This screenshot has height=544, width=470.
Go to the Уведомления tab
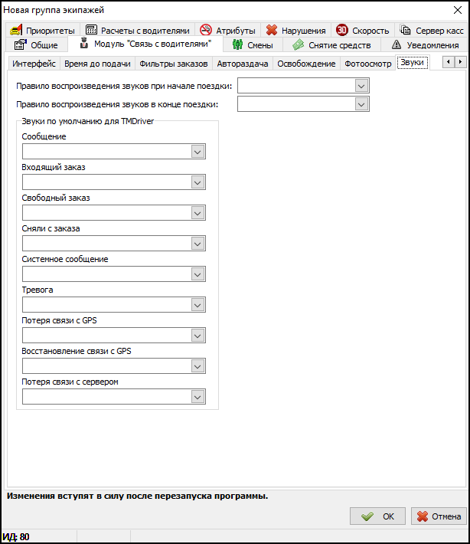(425, 45)
